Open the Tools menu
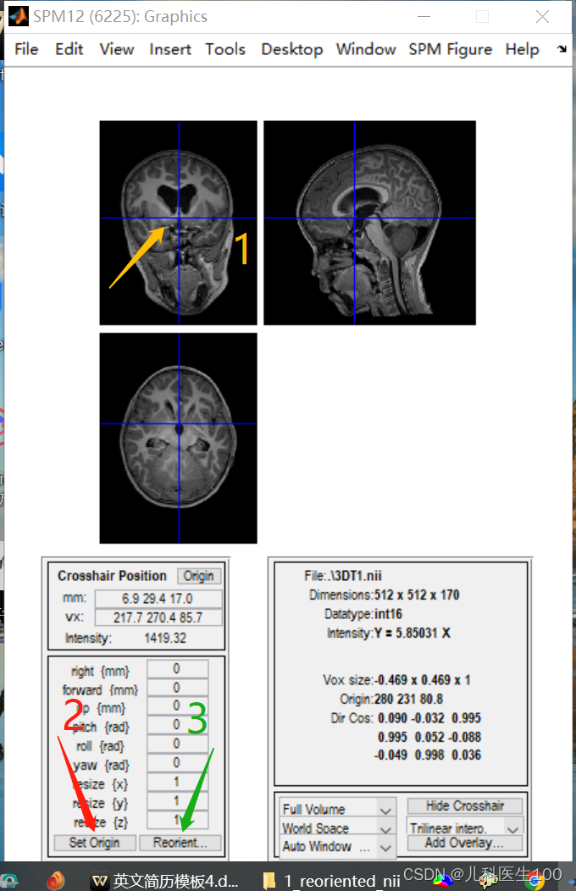The image size is (576, 891). 225,49
